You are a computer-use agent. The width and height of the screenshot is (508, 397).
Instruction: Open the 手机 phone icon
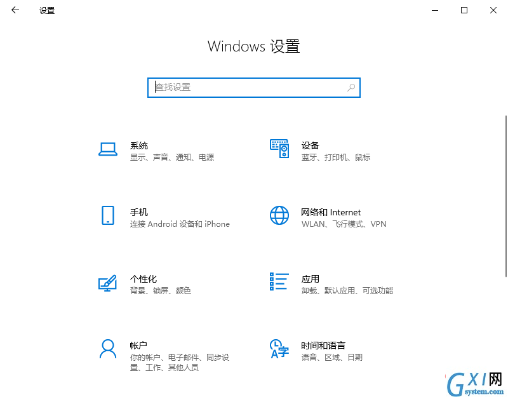[108, 215]
